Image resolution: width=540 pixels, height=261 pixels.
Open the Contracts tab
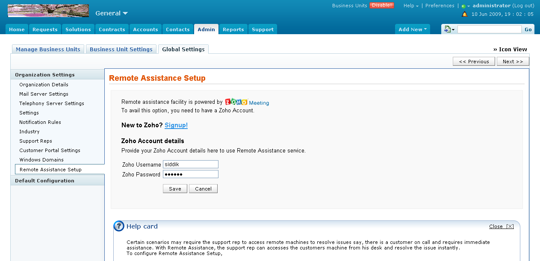pyautogui.click(x=112, y=29)
